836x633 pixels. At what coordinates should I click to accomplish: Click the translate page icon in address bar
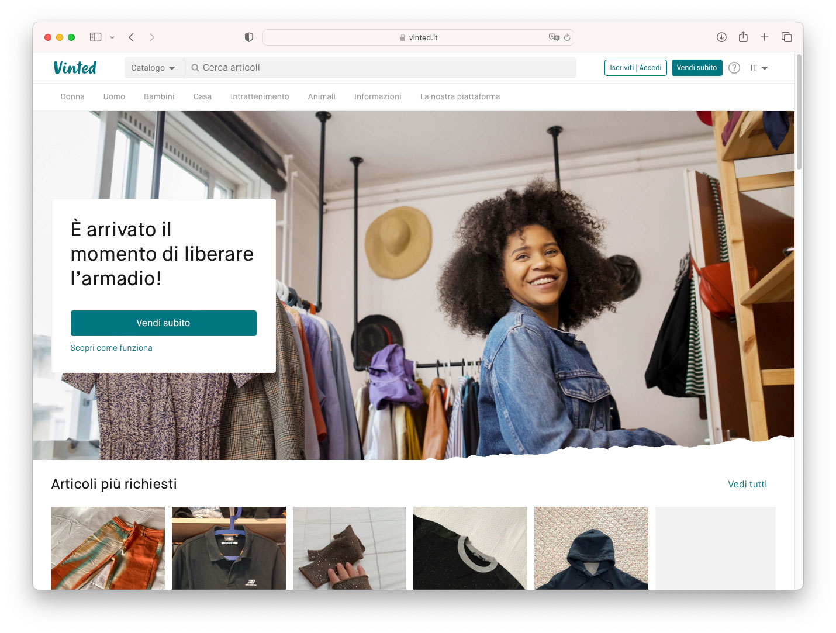click(x=554, y=37)
